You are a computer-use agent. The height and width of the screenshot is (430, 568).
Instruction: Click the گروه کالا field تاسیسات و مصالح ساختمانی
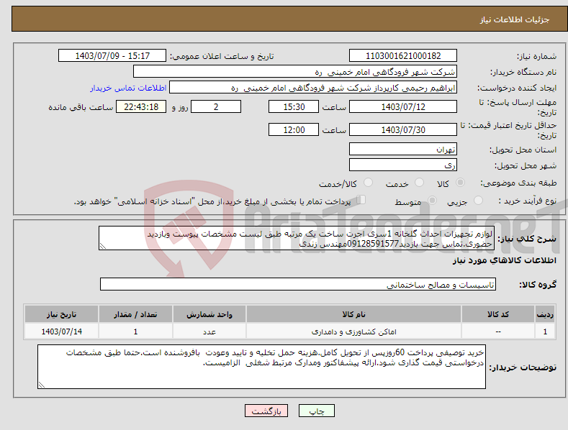pyautogui.click(x=298, y=284)
